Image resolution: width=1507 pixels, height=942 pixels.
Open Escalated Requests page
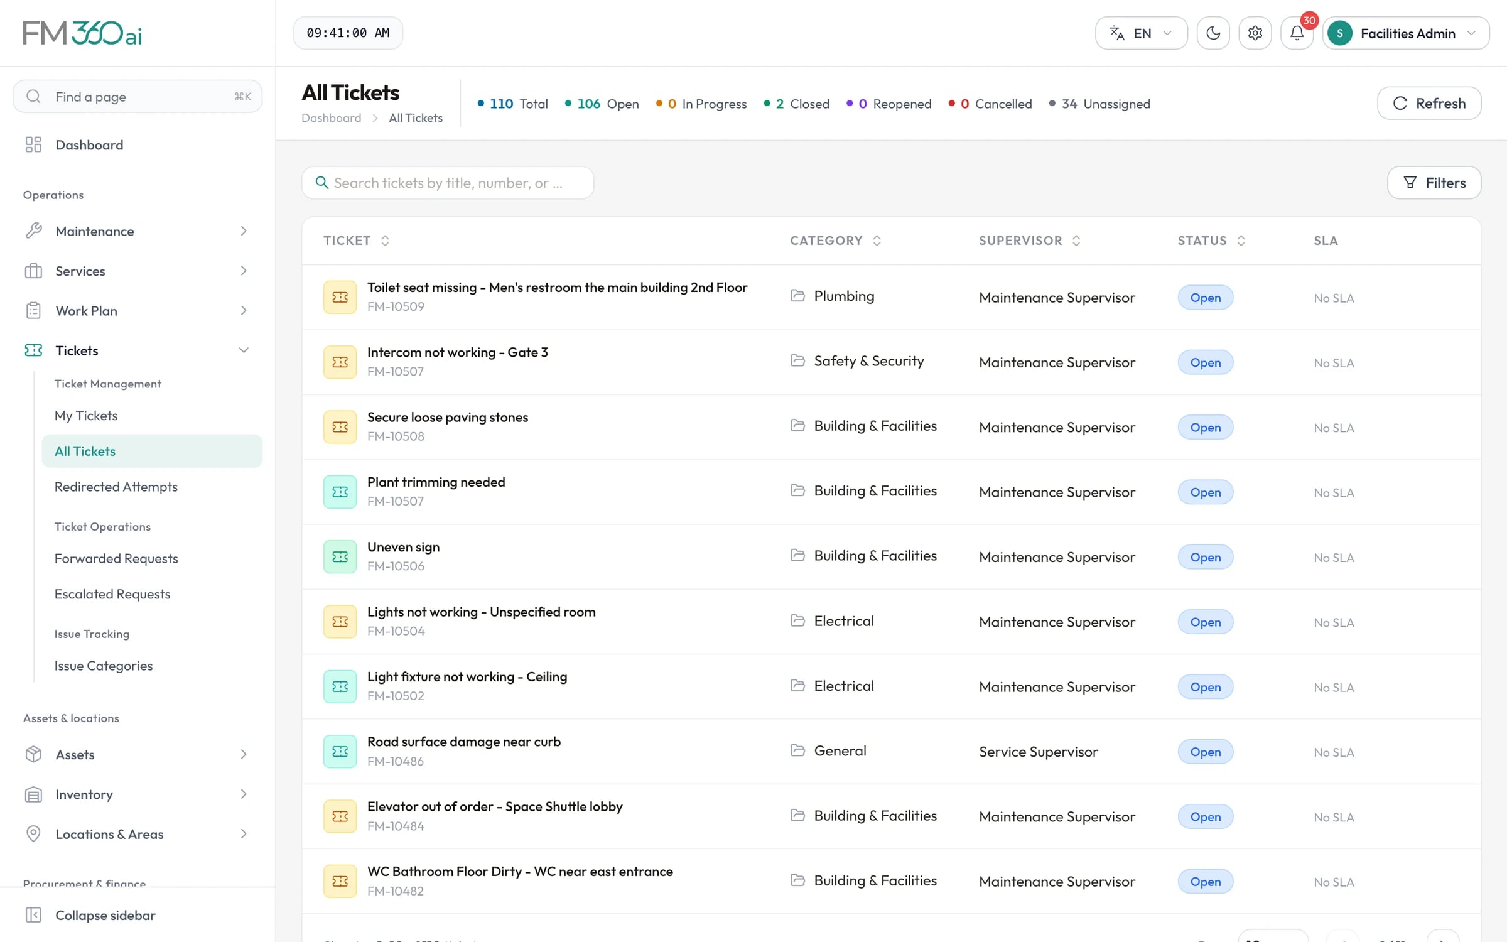(x=112, y=594)
